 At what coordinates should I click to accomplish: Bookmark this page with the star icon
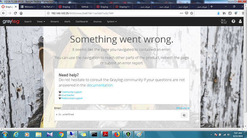[x=192, y=13]
